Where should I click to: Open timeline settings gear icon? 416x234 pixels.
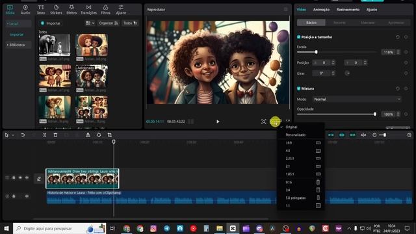(409, 135)
